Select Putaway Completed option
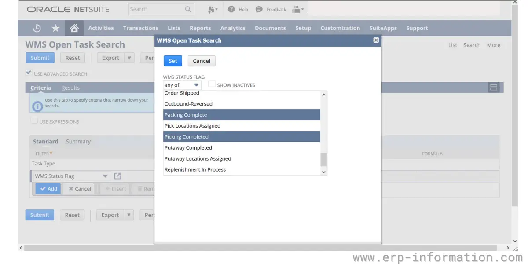The width and height of the screenshot is (528, 264). point(242,148)
